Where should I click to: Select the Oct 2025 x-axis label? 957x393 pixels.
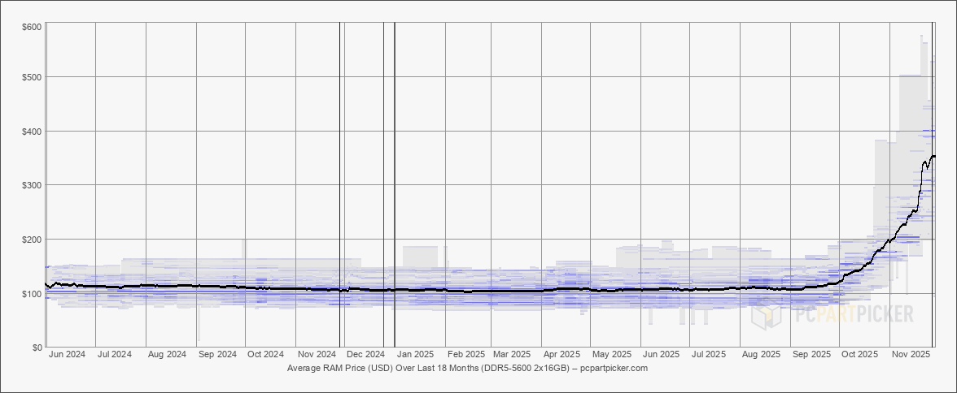[x=859, y=354]
